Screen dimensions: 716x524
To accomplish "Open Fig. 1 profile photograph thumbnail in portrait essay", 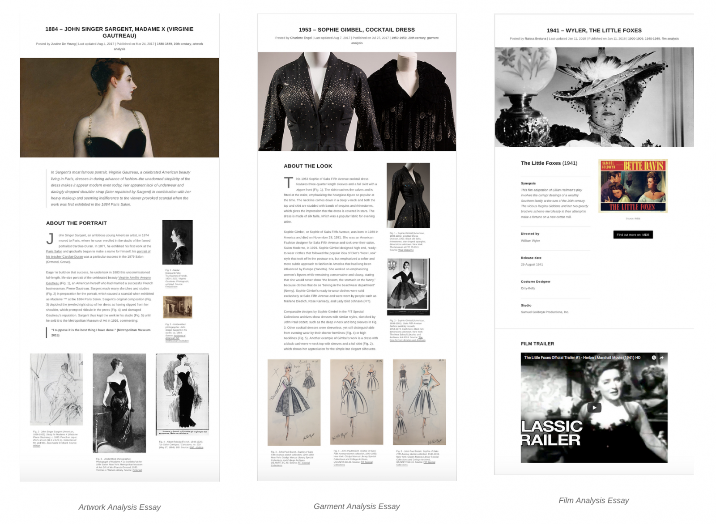I will click(x=178, y=242).
